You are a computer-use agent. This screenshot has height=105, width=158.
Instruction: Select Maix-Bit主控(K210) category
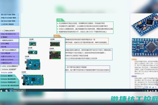(x=9, y=34)
